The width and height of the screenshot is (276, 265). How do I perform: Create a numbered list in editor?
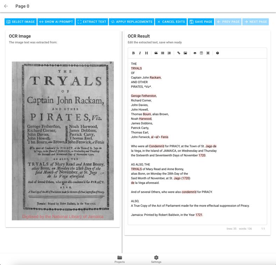(x=169, y=53)
